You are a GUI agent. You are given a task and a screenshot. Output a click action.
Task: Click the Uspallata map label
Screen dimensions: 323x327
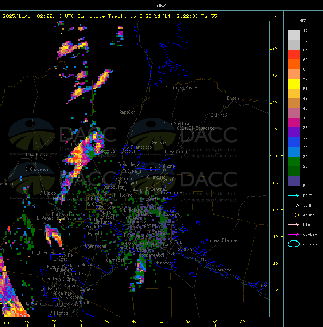[36, 155]
